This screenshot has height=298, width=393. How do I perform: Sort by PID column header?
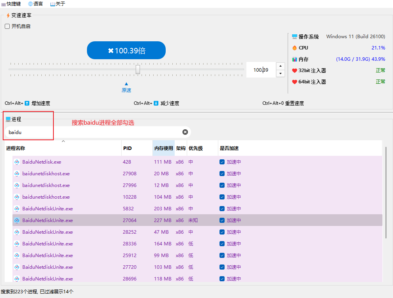pos(137,148)
